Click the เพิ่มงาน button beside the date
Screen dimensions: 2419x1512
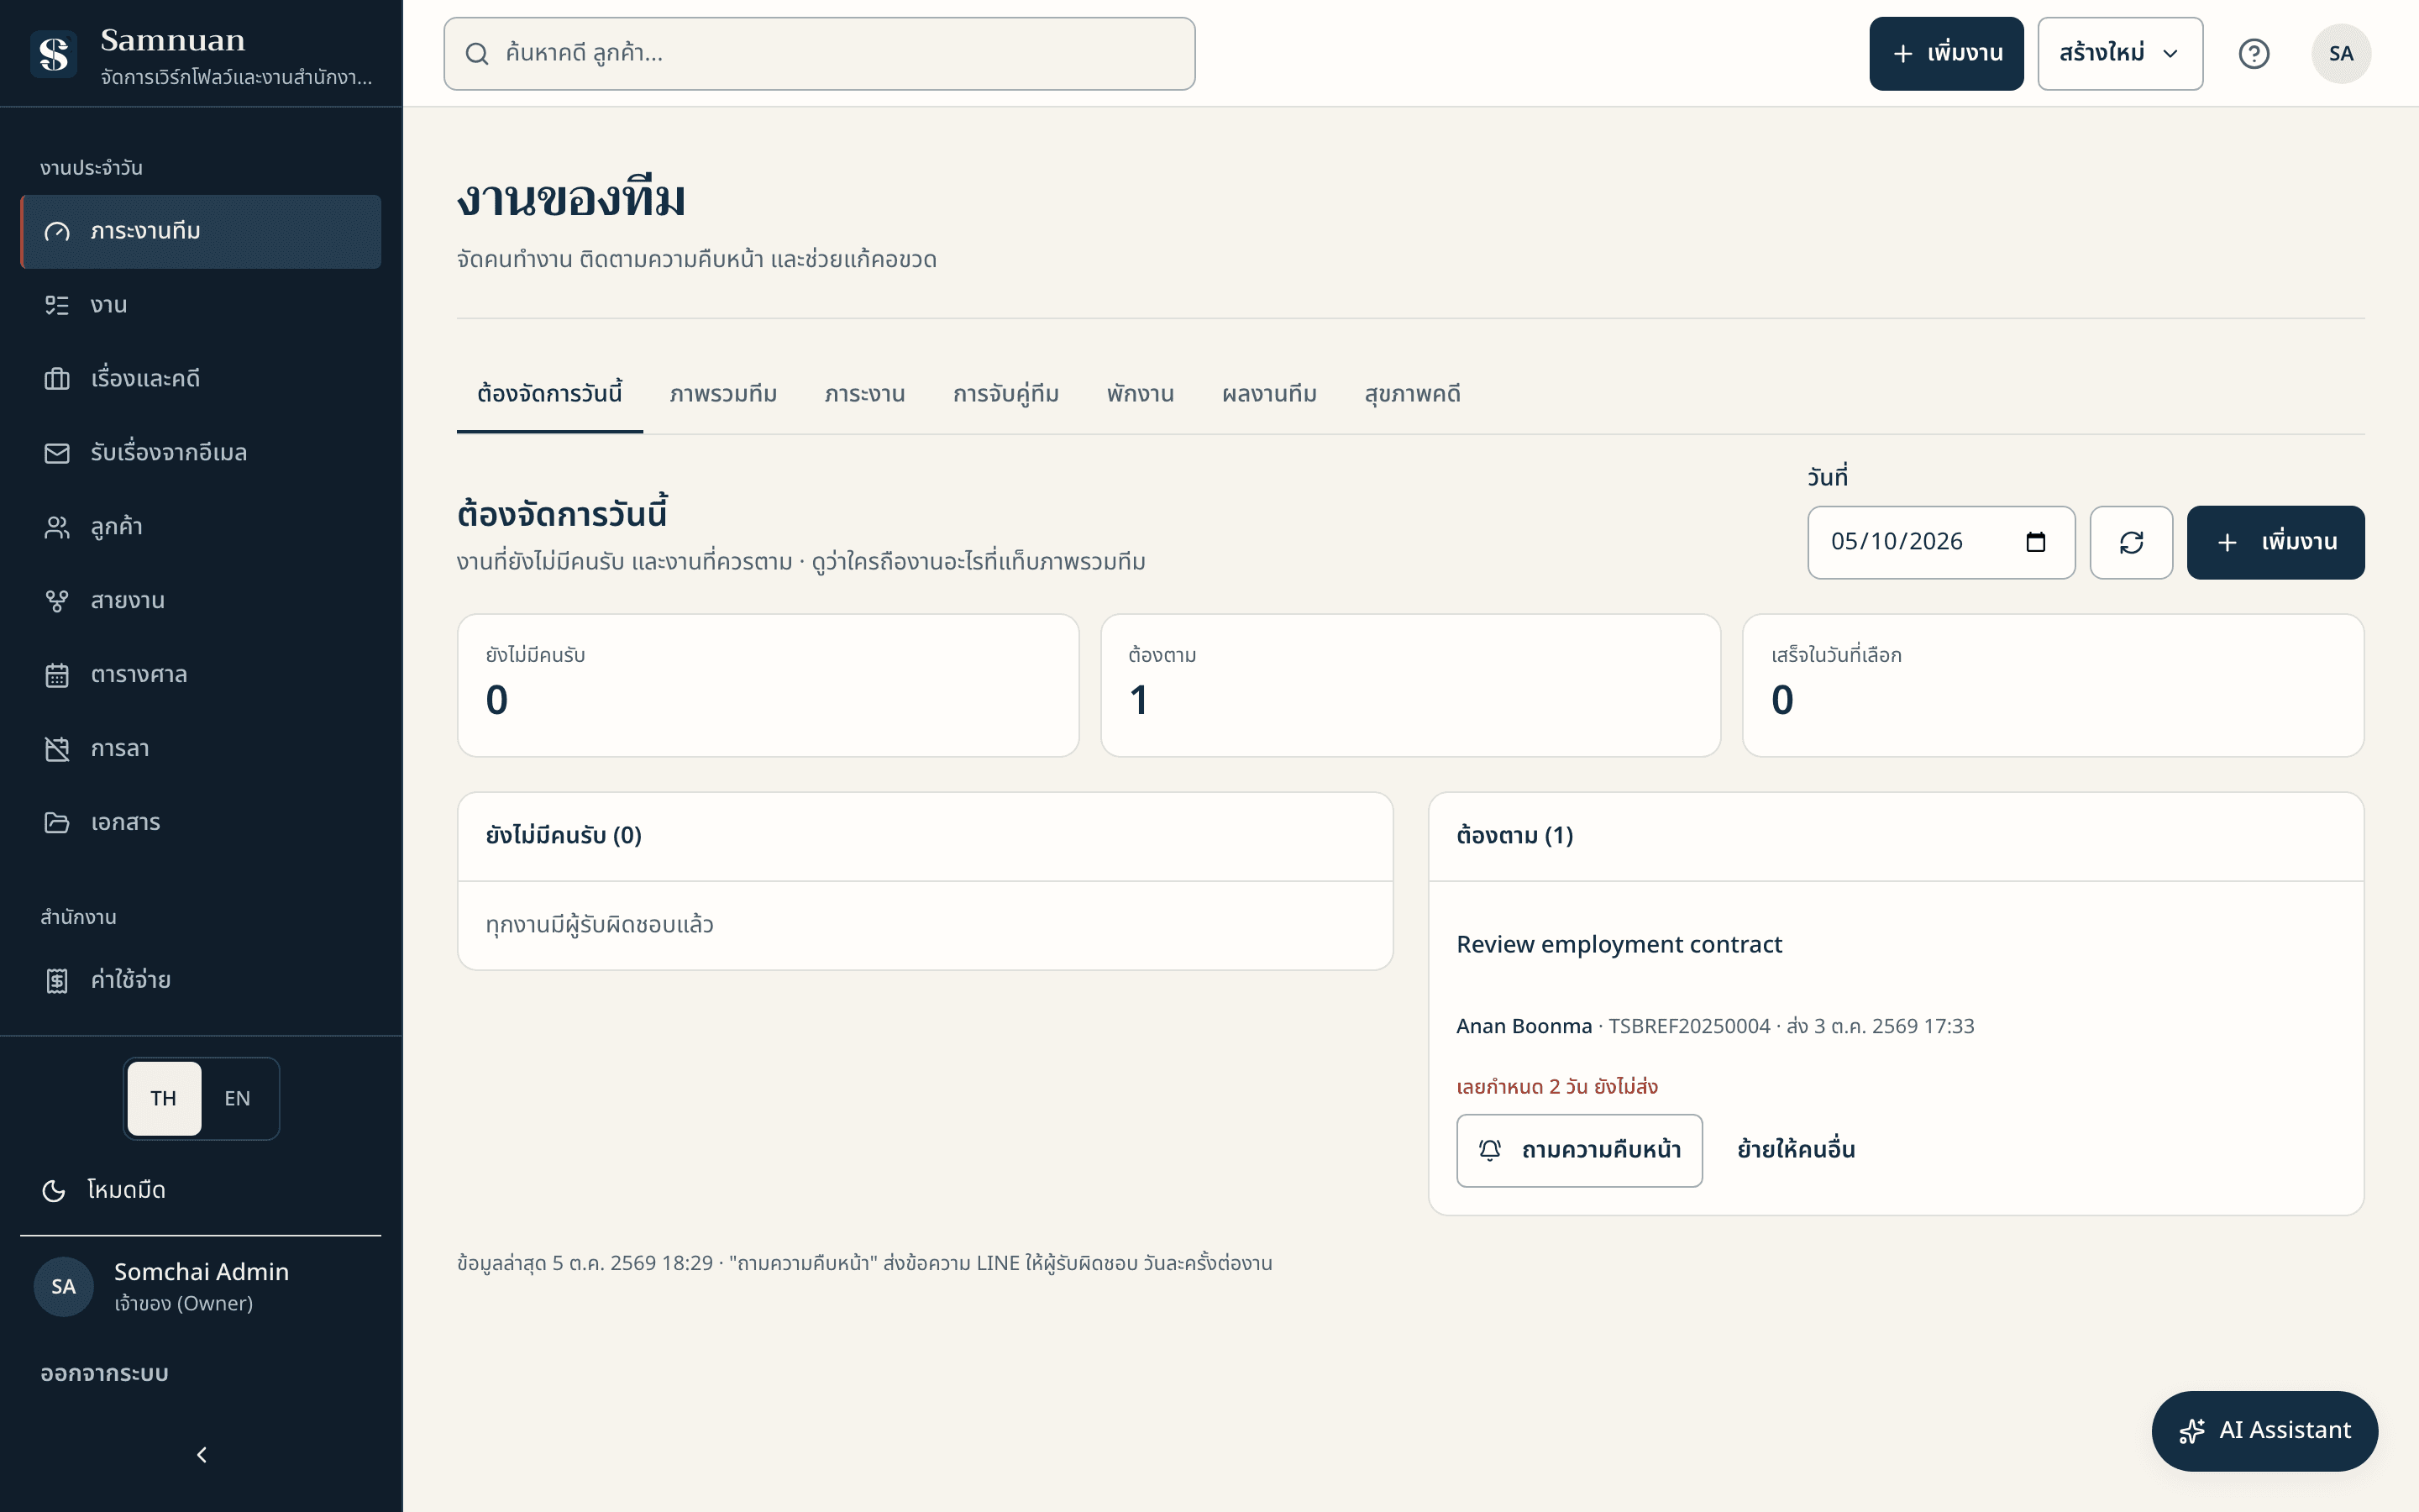coord(2275,542)
